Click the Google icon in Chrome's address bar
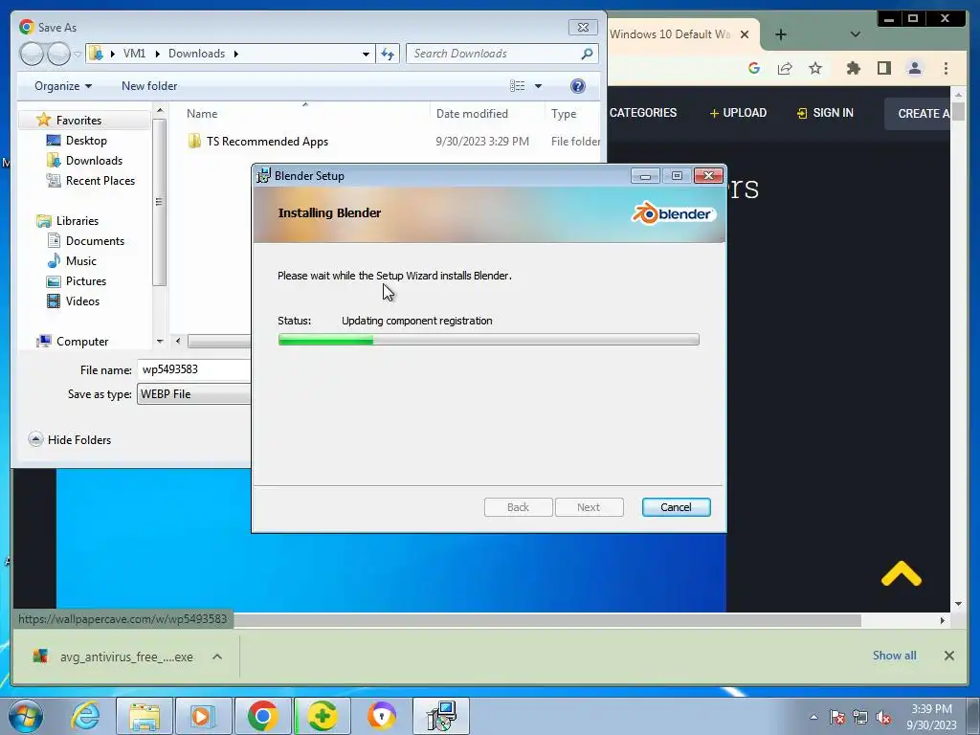Viewport: 980px width, 735px height. pyautogui.click(x=754, y=68)
